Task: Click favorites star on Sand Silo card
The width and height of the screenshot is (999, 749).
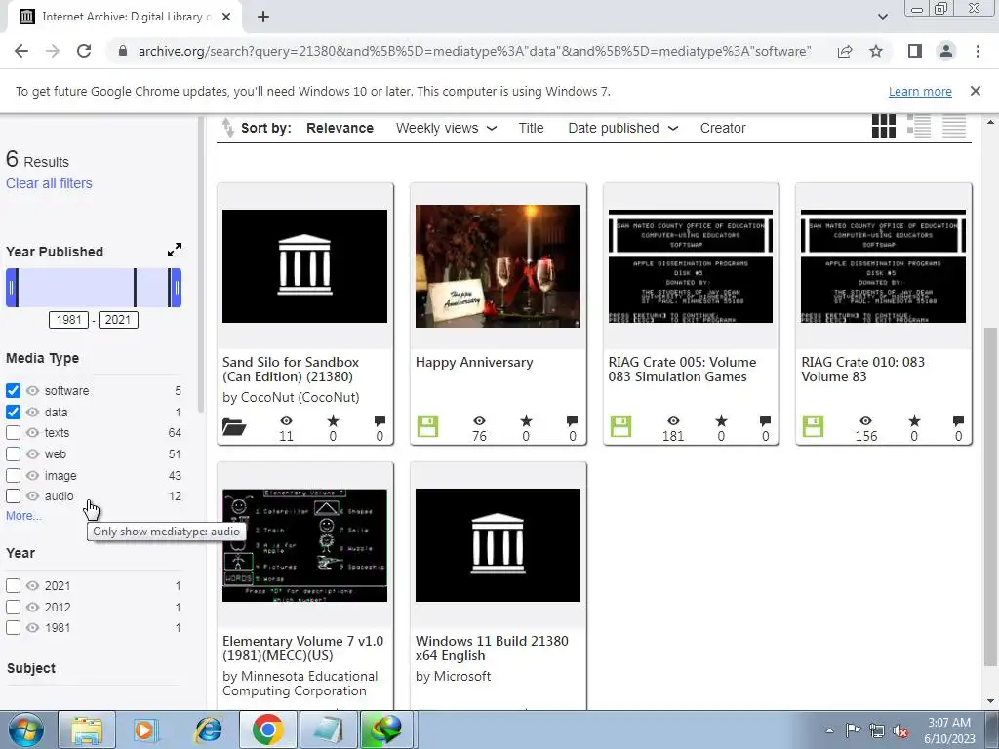Action: pos(333,421)
